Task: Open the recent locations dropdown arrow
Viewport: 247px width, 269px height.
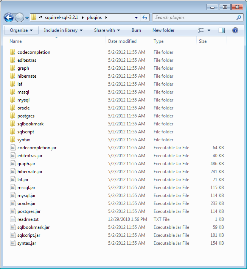Action: [27, 17]
